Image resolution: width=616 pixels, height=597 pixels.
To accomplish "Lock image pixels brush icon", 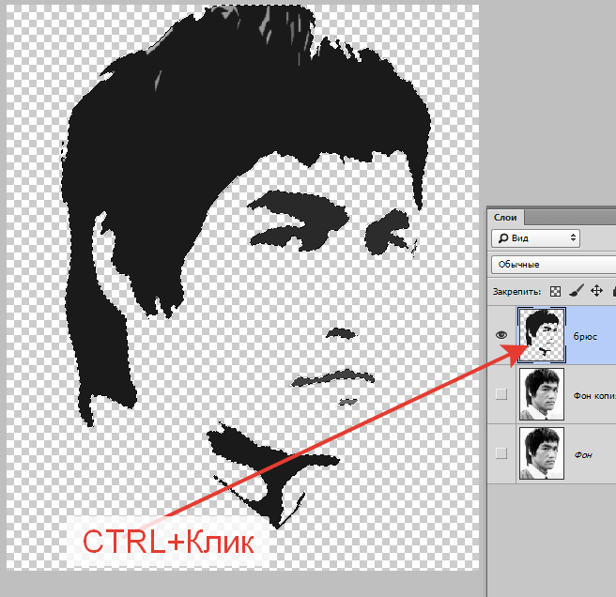I will pyautogui.click(x=576, y=291).
